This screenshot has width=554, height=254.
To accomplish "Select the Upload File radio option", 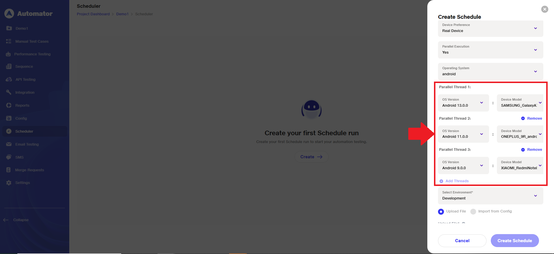I will click(x=441, y=212).
